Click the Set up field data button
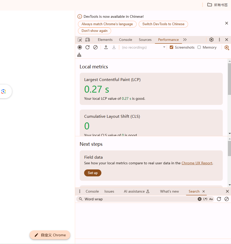Viewport: 231px width, 244px height. point(93,173)
